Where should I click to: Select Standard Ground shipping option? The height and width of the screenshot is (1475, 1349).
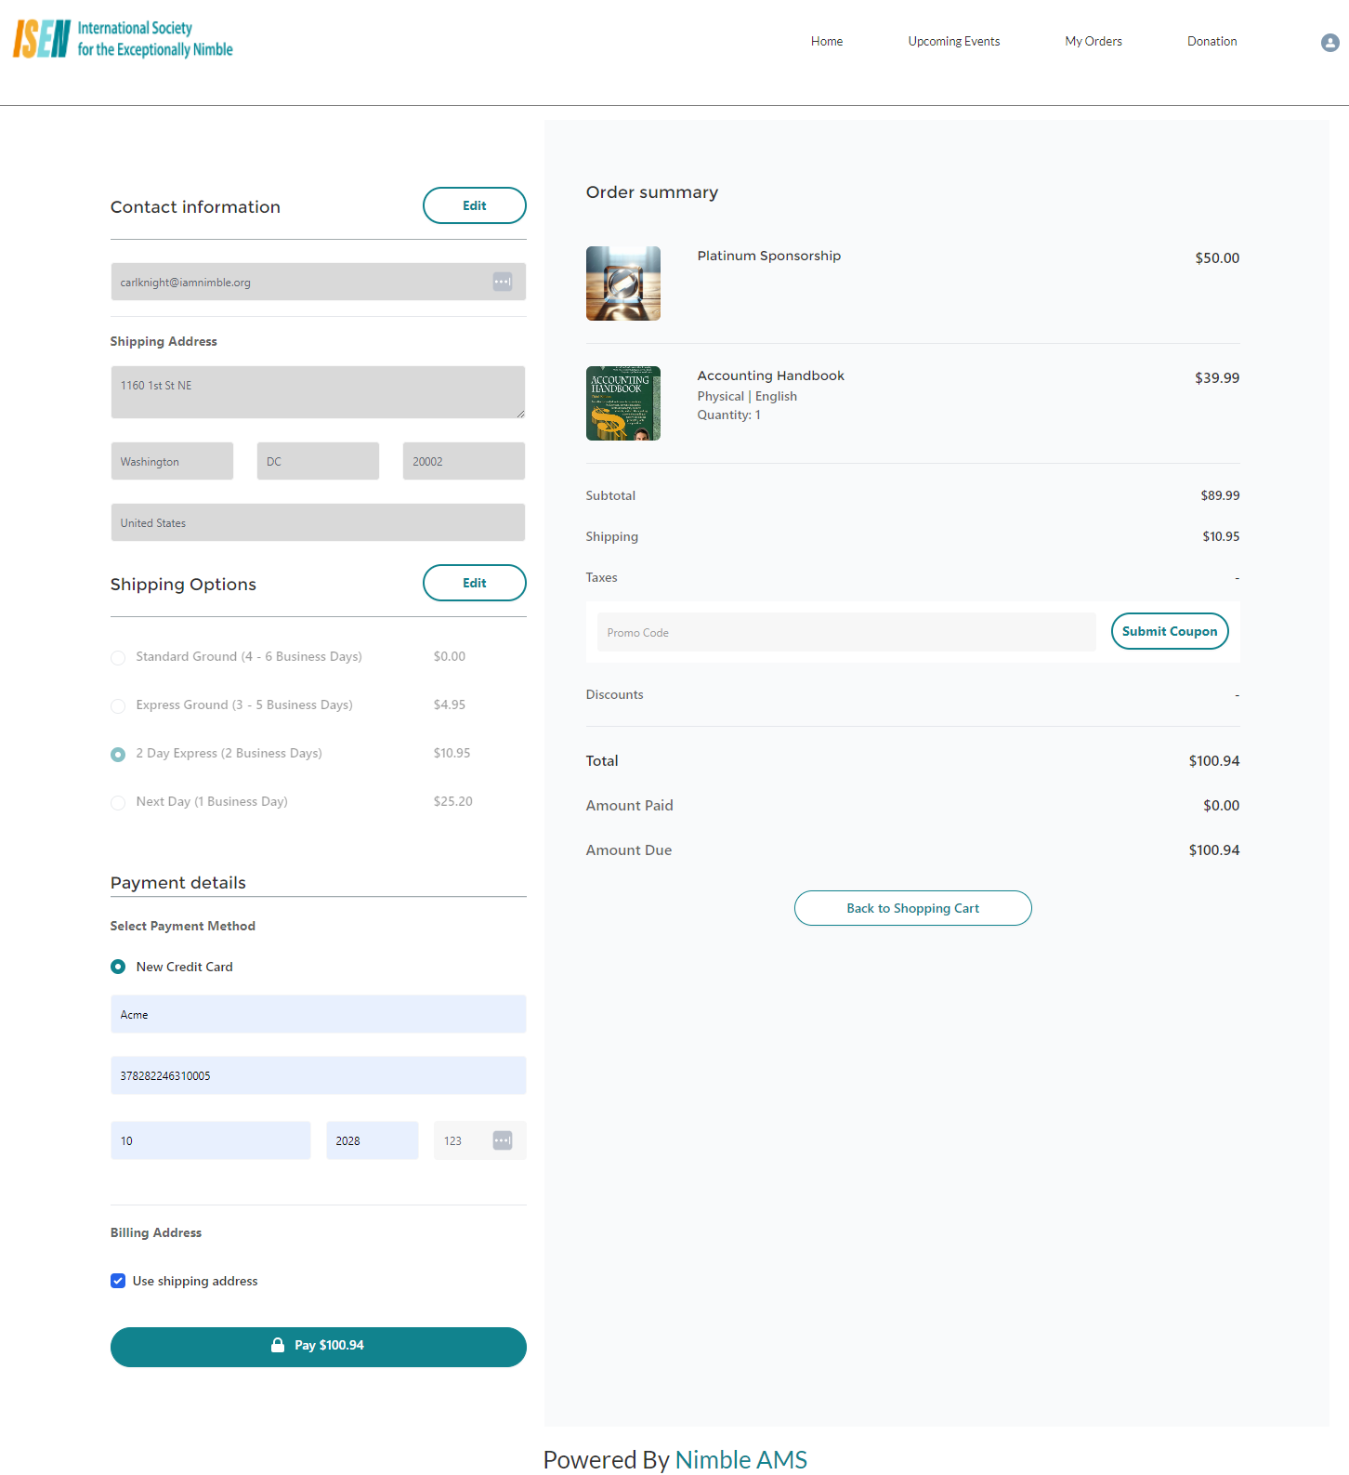click(118, 658)
